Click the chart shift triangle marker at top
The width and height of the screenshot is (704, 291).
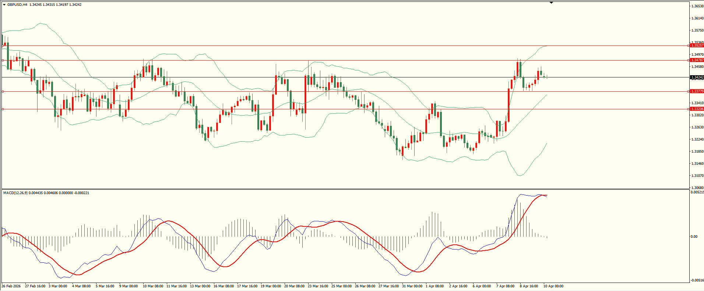(551, 3)
